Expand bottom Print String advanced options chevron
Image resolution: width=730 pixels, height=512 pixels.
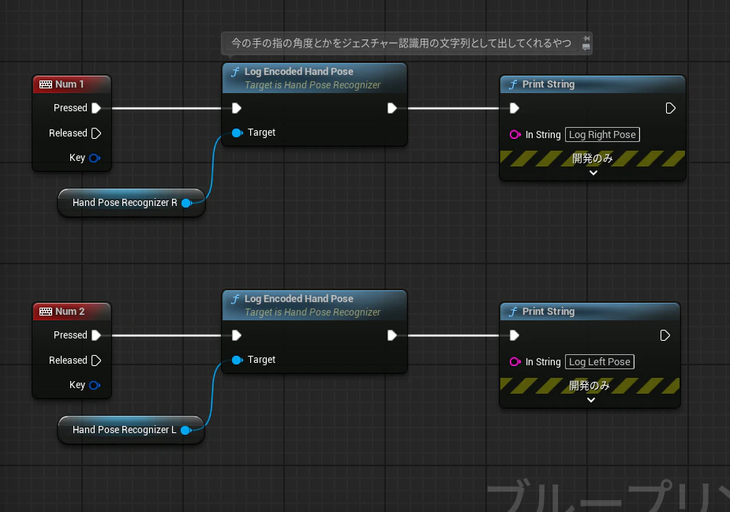(591, 400)
